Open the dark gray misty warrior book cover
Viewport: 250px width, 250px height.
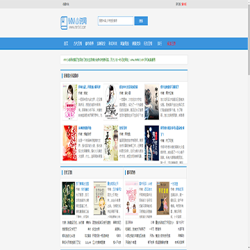click(x=152, y=102)
